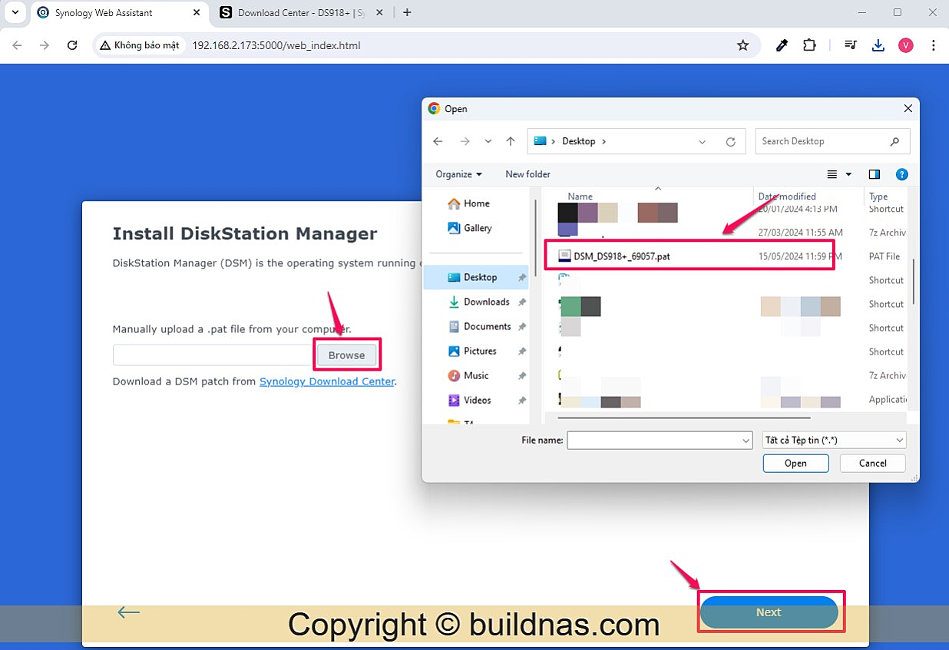The image size is (949, 650).
Task: Refresh the Desktop folder listing
Action: (x=731, y=141)
